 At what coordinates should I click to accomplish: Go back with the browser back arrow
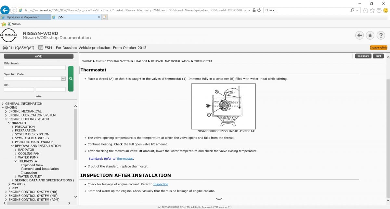(5, 10)
